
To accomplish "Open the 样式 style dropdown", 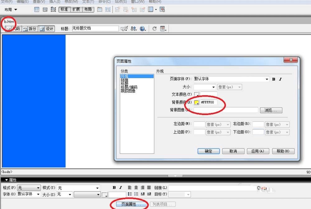I will (x=97, y=188).
